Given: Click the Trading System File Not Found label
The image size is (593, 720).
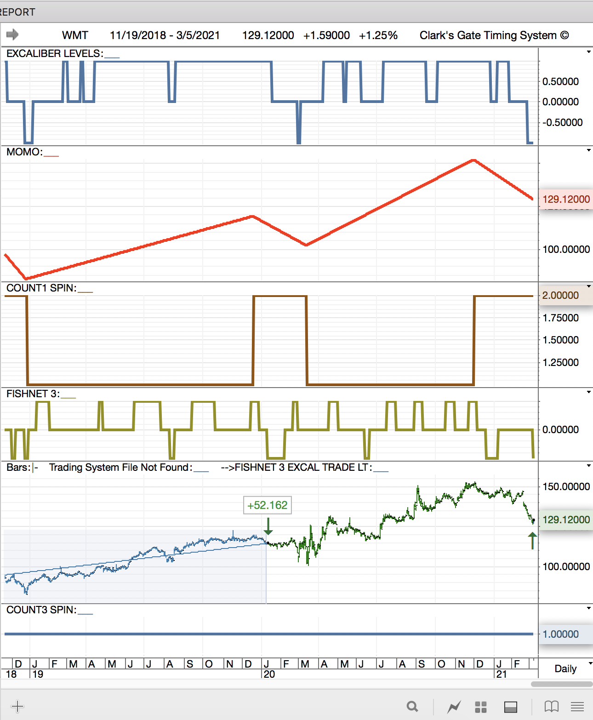Looking at the screenshot, I should [121, 467].
